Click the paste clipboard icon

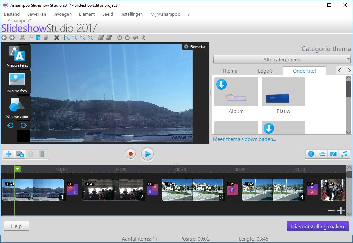click(38, 37)
